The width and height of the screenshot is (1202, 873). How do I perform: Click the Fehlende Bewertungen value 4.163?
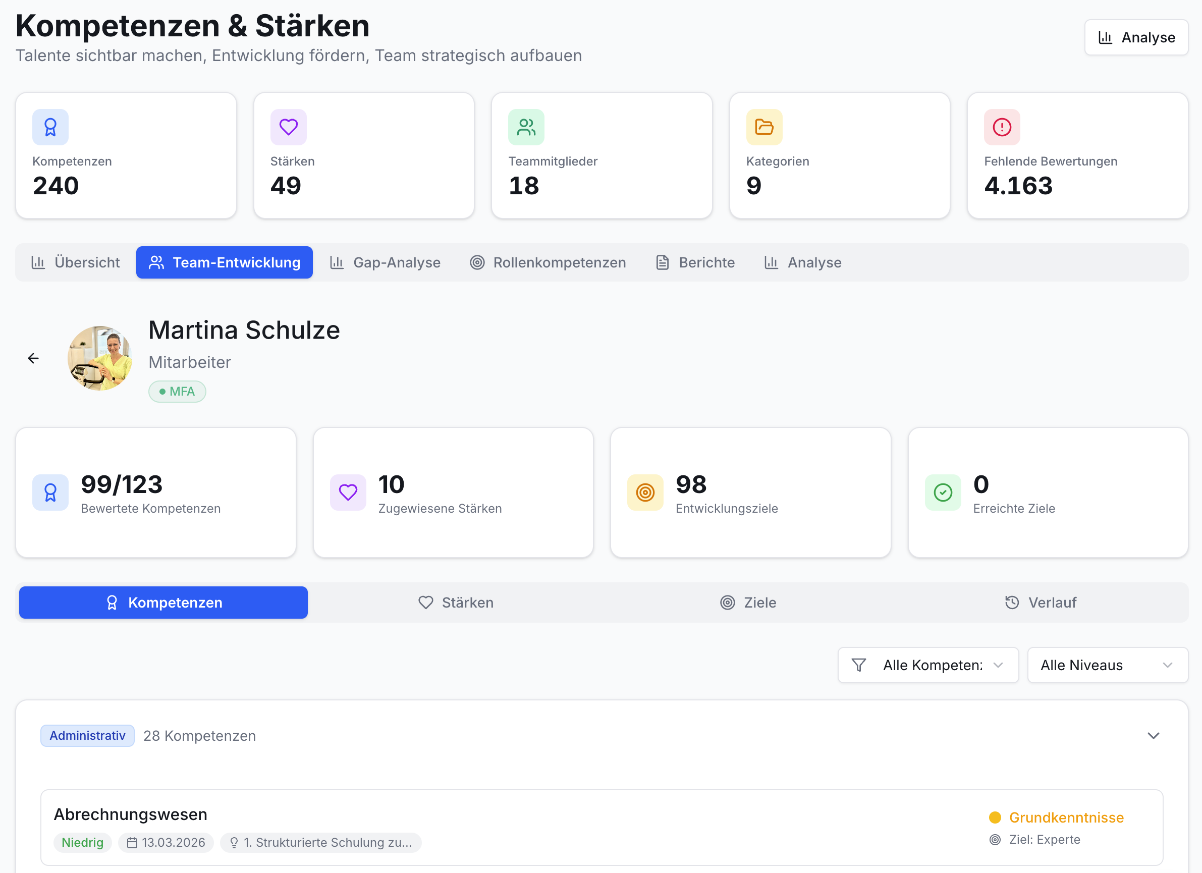pos(1018,186)
